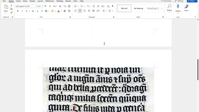Image resolution: width=199 pixels, height=112 pixels.
Task: Switch to the Insert tab
Action: (18, 1)
